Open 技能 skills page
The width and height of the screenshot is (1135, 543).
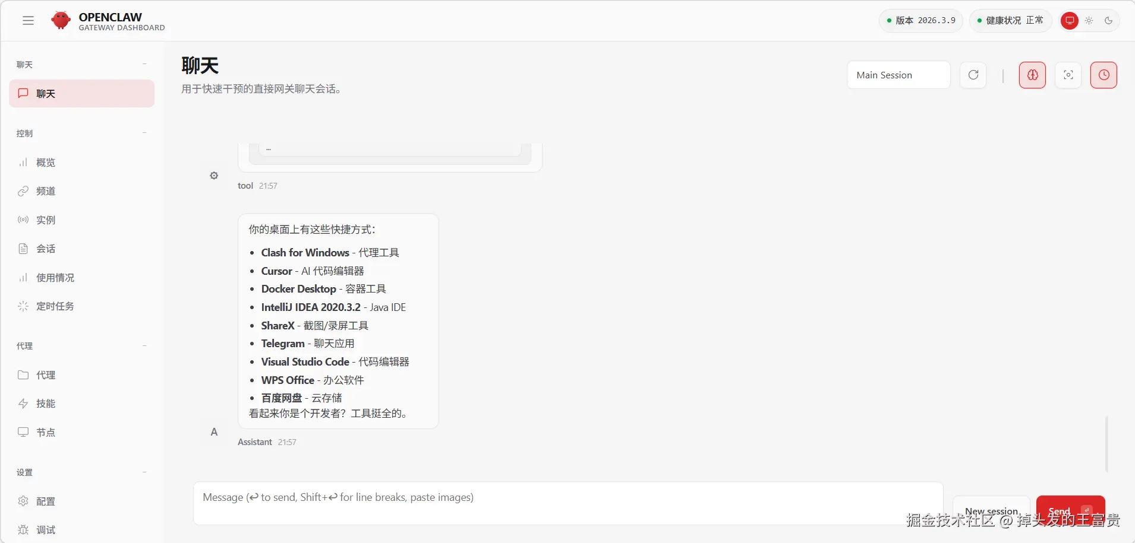[82, 404]
